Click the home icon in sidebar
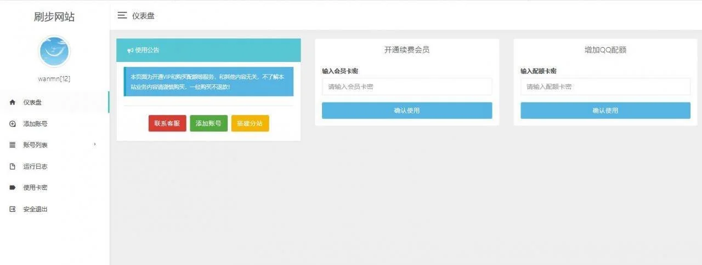The height and width of the screenshot is (265, 702). 13,102
